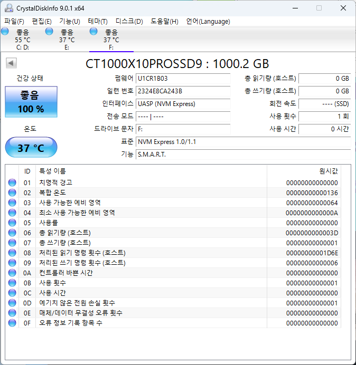This screenshot has width=356, height=365.
Task: Click status orb for attribute 0F row
Action: pos(12,323)
